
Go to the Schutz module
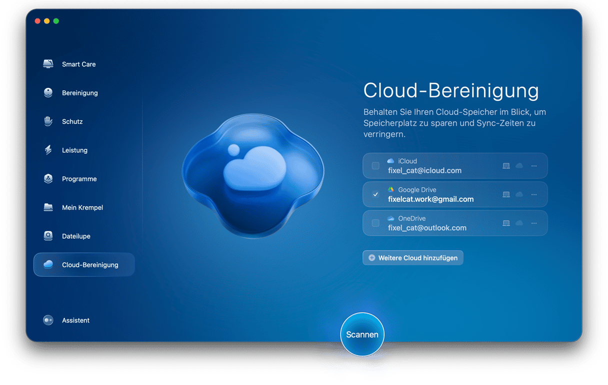[x=72, y=121]
